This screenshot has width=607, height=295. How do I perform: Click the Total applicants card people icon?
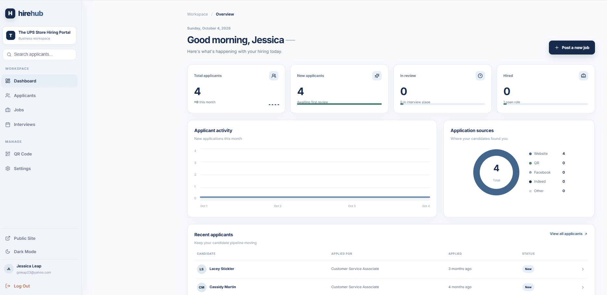pyautogui.click(x=274, y=76)
